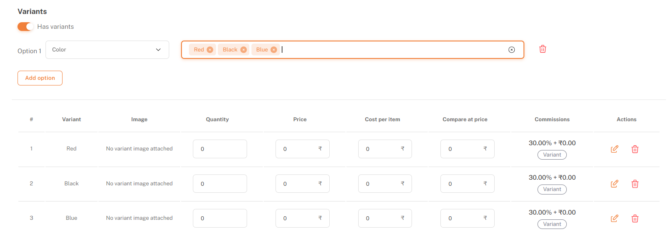The image size is (670, 239).
Task: Click Compare at price field for Blue
Action: 468,218
